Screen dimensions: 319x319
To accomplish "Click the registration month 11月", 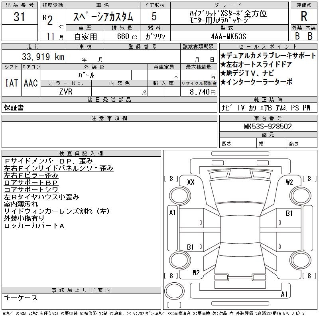I will point(55,36).
